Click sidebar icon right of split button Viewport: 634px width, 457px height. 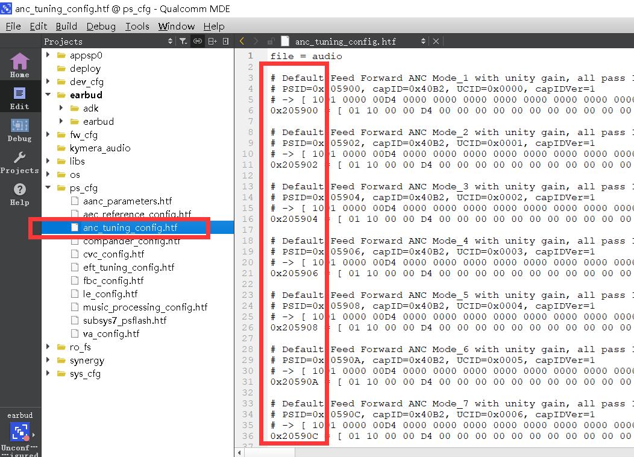[225, 41]
